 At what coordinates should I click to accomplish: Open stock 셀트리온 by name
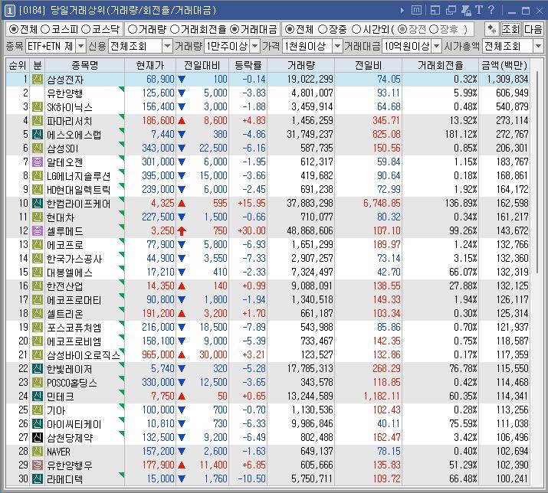coord(65,314)
